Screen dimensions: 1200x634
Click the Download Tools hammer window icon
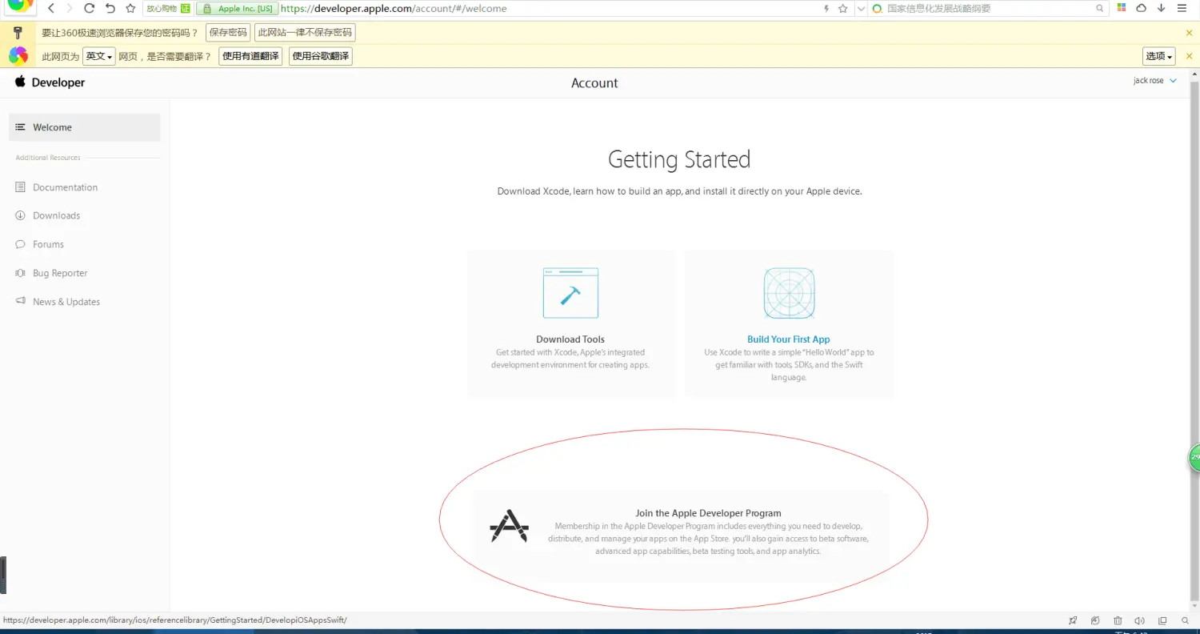[570, 293]
